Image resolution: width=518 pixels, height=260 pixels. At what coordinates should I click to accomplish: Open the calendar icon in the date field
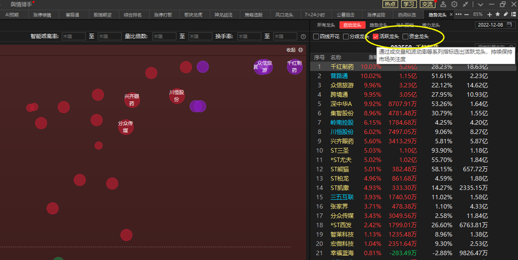click(x=509, y=25)
